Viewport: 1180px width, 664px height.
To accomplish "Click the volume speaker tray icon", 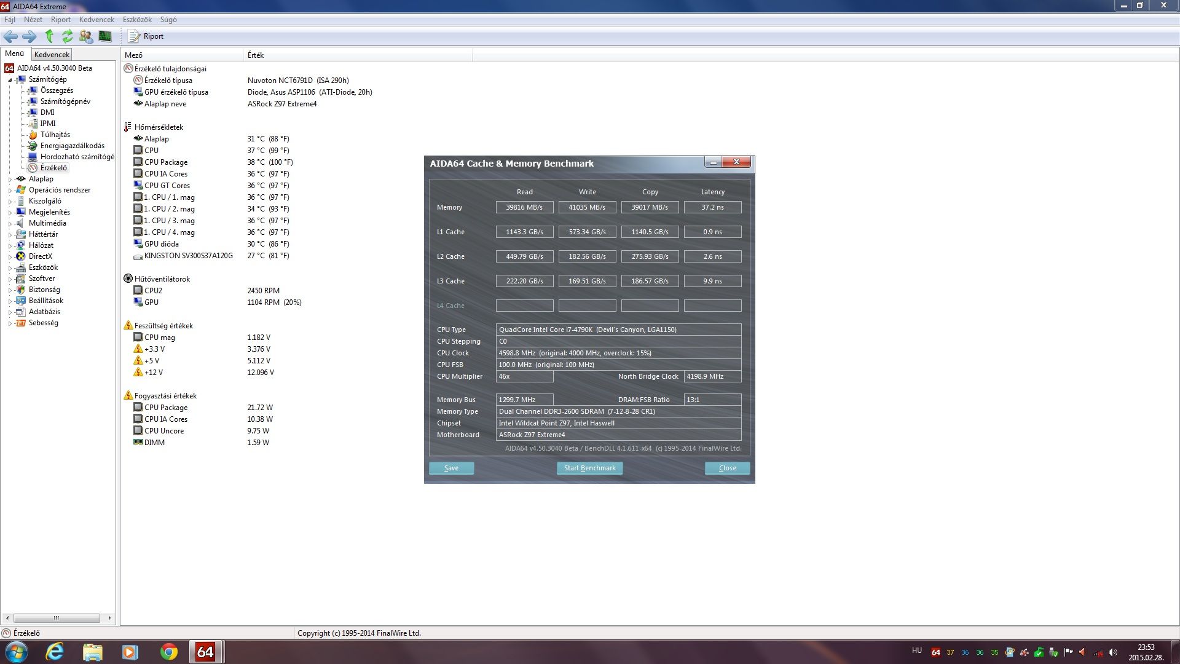I will 1112,652.
